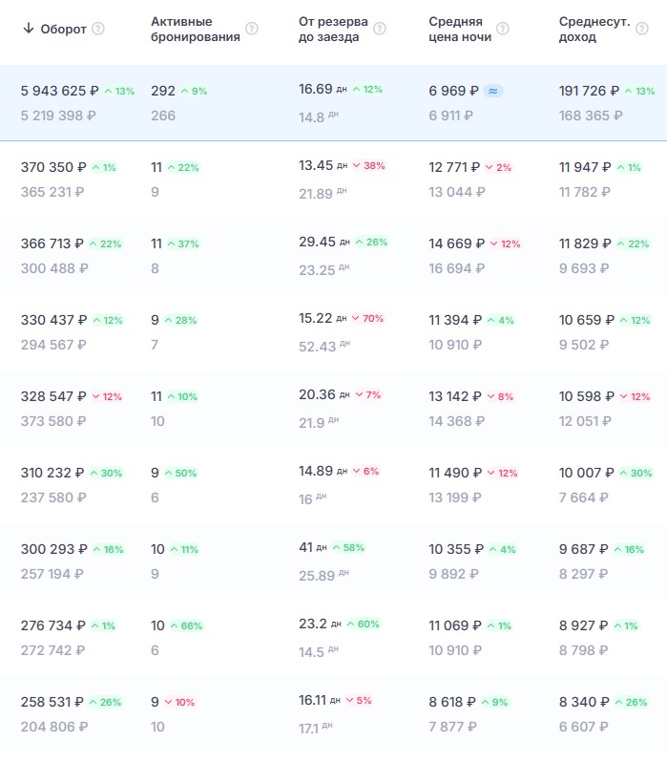Click red 70% badge near 15.22 дн
The height and width of the screenshot is (763, 667).
tap(368, 318)
